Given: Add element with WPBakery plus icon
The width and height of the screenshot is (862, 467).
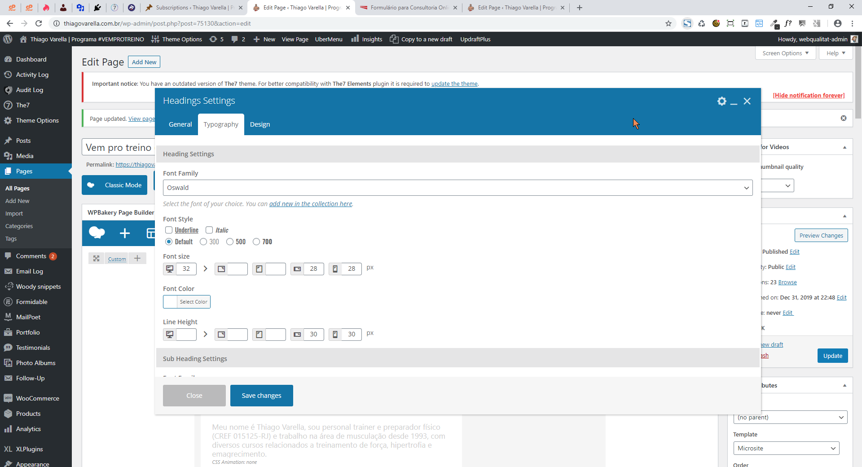Looking at the screenshot, I should coord(125,233).
